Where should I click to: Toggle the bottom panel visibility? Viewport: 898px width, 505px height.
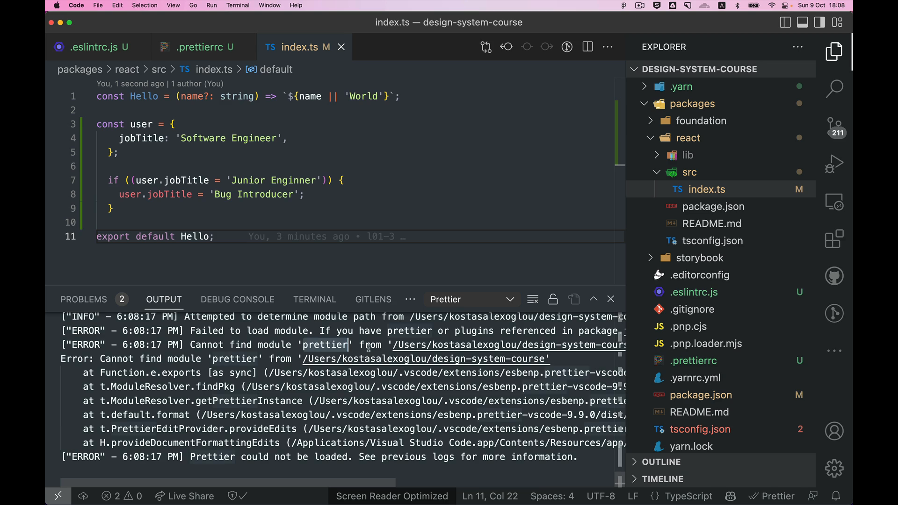click(802, 22)
